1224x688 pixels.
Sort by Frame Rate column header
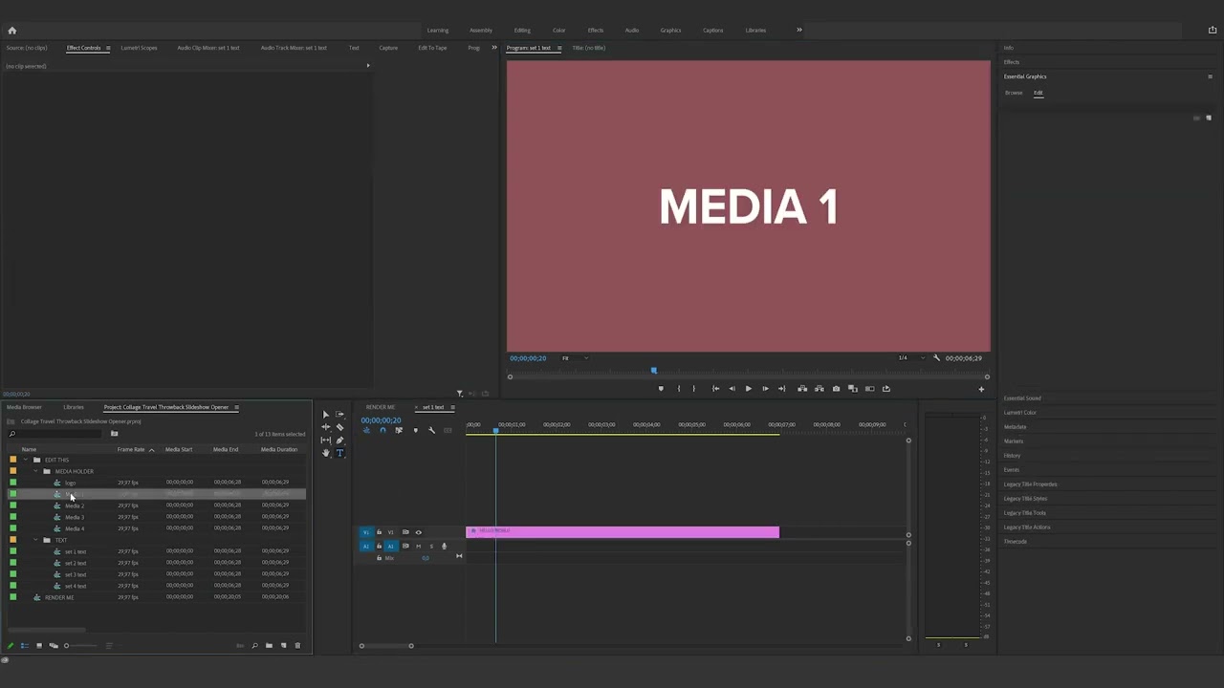click(131, 449)
